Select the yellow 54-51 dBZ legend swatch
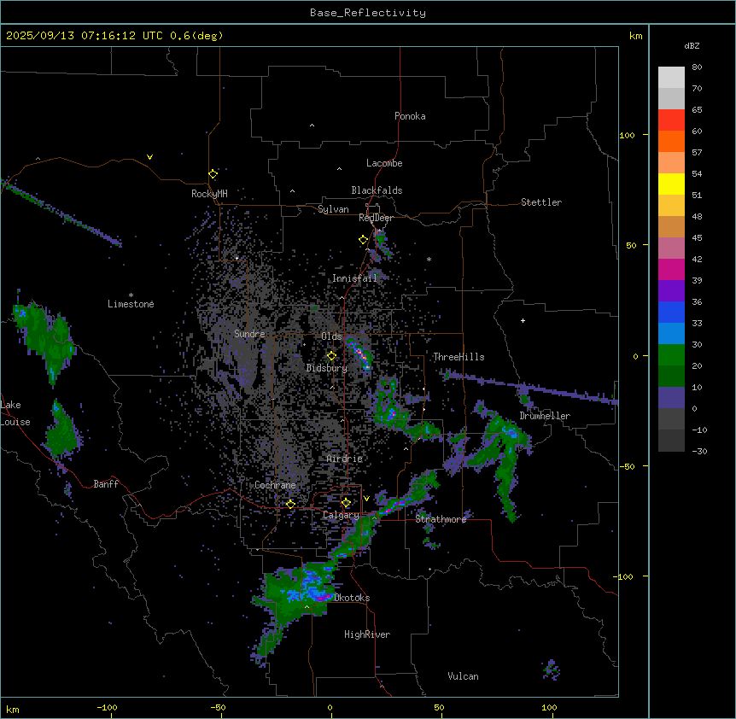This screenshot has height=719, width=736. [671, 184]
